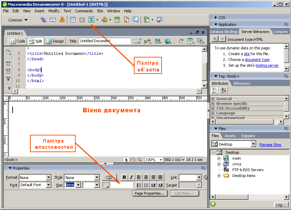Toggle Italic formatting
This screenshot has width=291, height=210.
point(132,177)
